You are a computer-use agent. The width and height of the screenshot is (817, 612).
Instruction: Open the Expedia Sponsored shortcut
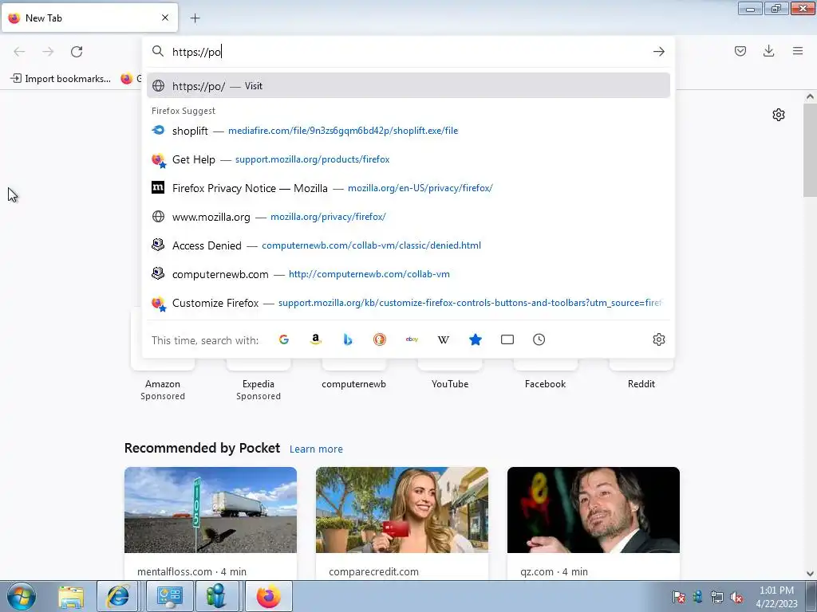259,384
